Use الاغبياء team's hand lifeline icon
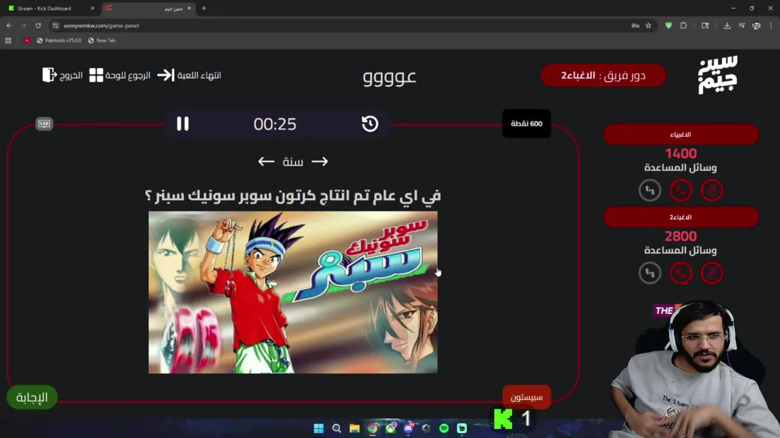This screenshot has height=438, width=780. click(712, 190)
